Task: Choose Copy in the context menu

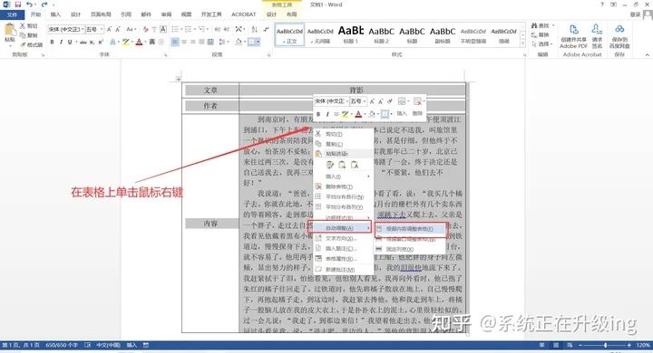Action: [344, 144]
